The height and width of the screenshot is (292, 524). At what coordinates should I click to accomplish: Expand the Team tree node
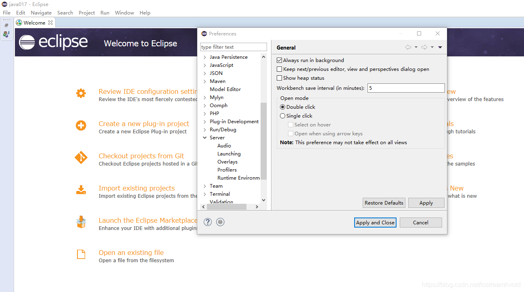pos(205,186)
